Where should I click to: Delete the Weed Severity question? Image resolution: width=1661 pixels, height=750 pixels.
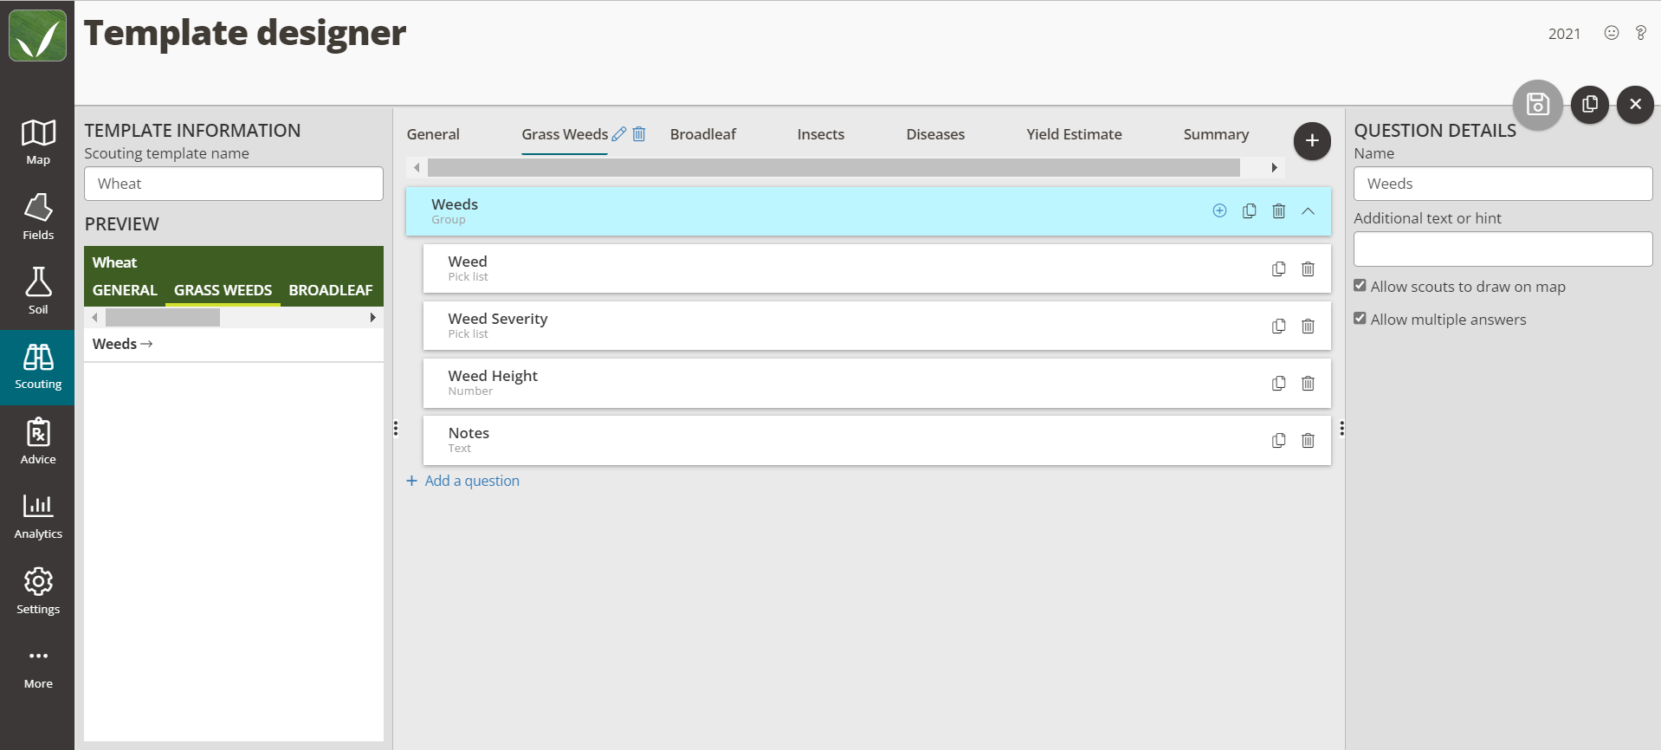coord(1308,326)
